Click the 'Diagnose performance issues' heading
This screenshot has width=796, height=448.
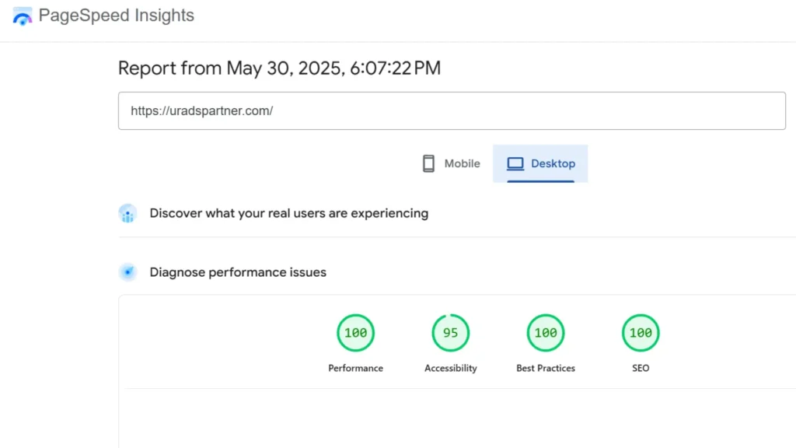(x=238, y=272)
